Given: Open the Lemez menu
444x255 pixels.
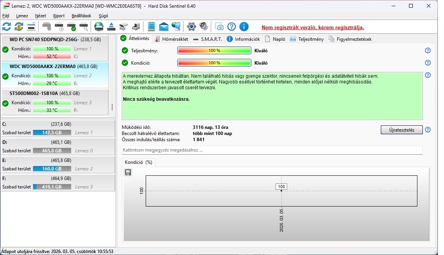Looking at the screenshot, I should (x=22, y=16).
